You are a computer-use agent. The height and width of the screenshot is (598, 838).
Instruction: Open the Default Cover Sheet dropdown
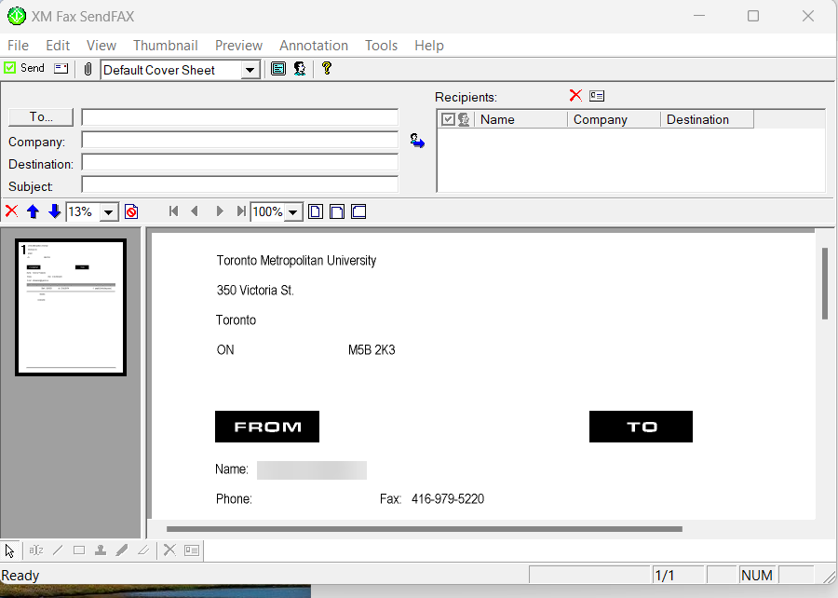pyautogui.click(x=250, y=70)
